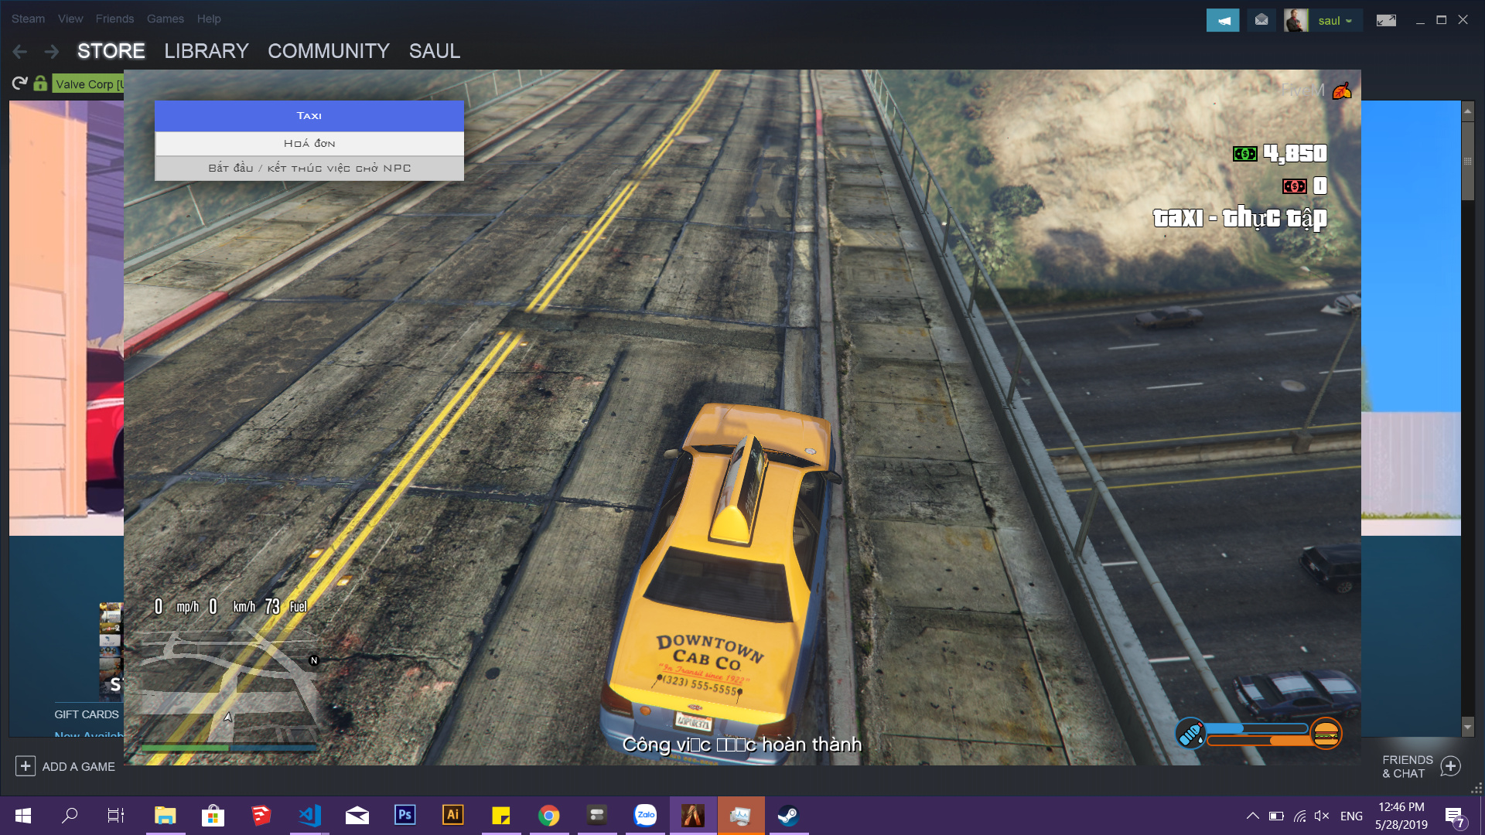Switch to the LIBRARY tab

tap(206, 51)
